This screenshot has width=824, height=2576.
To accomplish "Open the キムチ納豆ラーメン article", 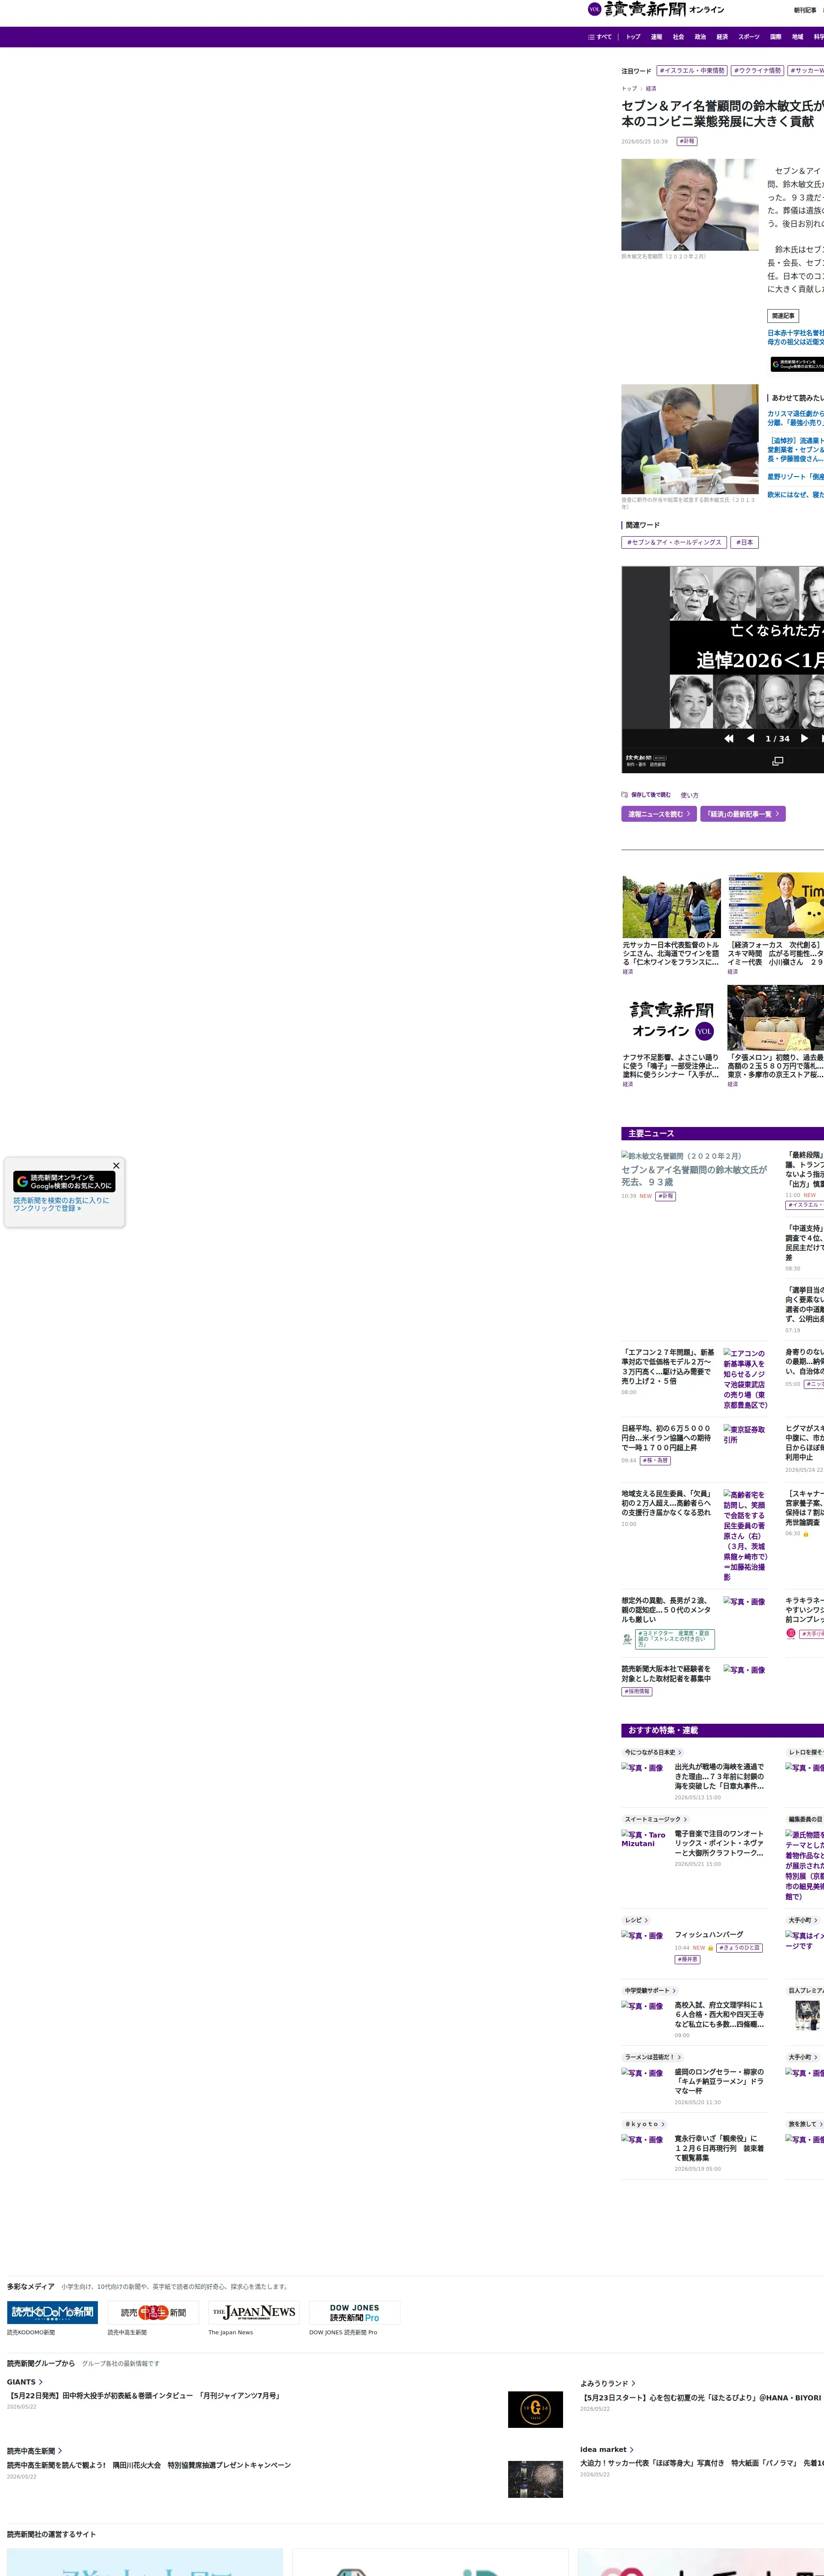I will [719, 2081].
